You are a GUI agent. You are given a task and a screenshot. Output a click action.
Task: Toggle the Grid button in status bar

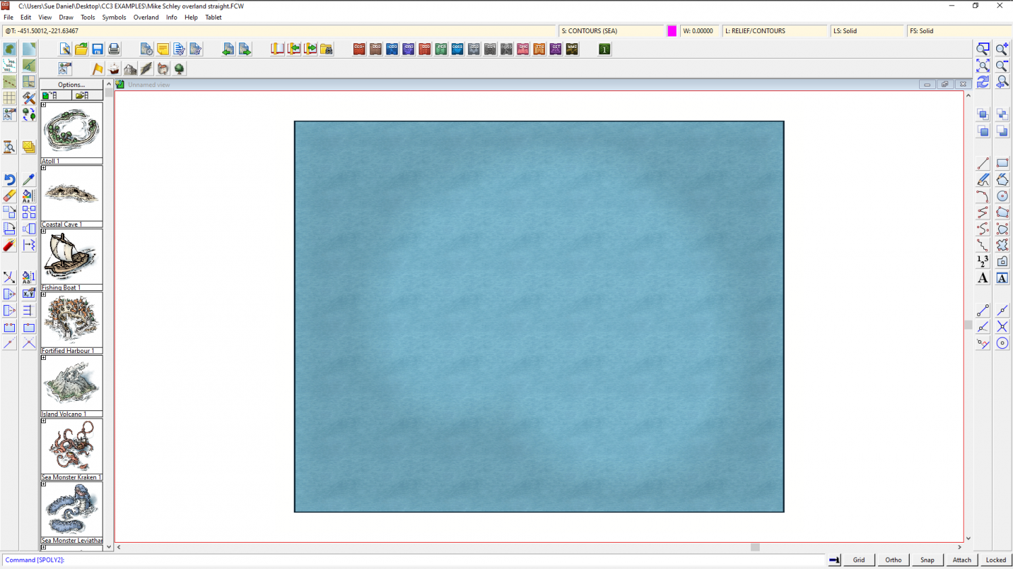click(x=859, y=560)
